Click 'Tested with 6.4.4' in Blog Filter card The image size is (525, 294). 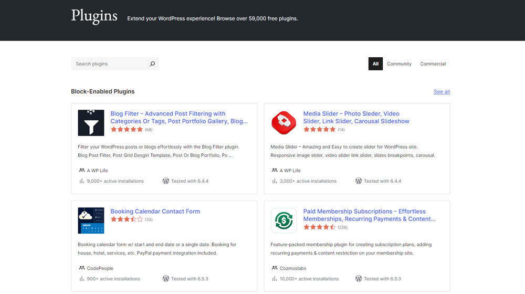190,181
